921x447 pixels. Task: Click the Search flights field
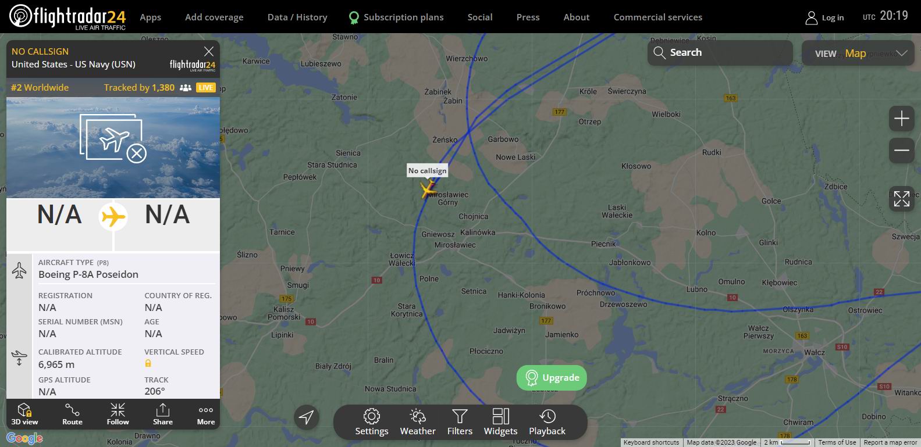(x=720, y=53)
